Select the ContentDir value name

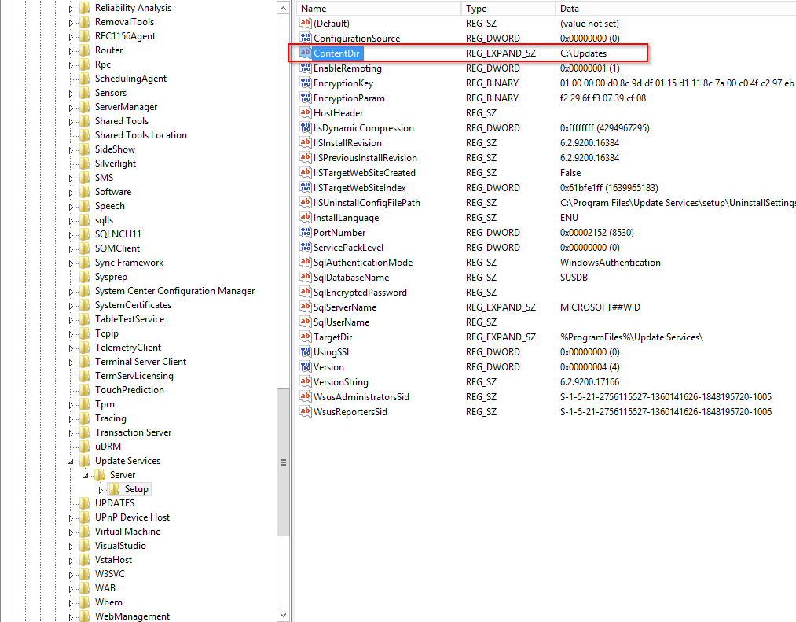(x=336, y=53)
